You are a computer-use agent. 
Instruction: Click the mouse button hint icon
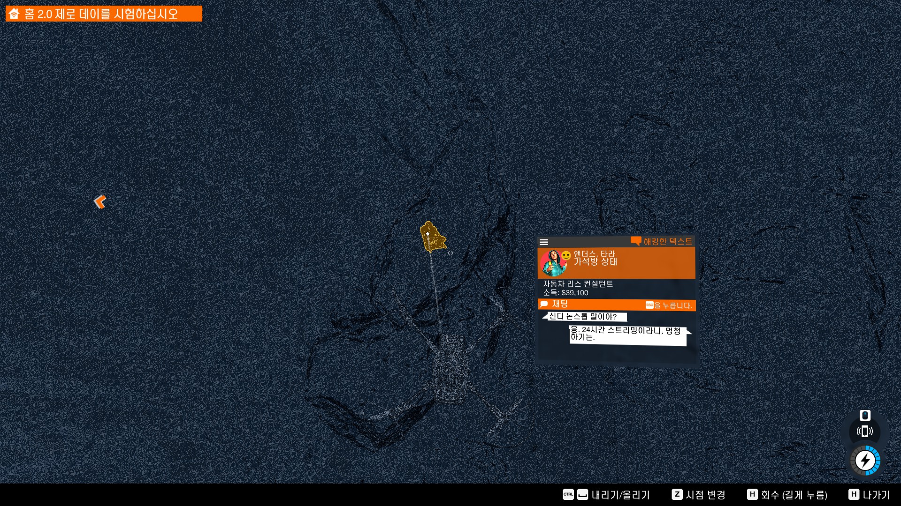pyautogui.click(x=865, y=415)
